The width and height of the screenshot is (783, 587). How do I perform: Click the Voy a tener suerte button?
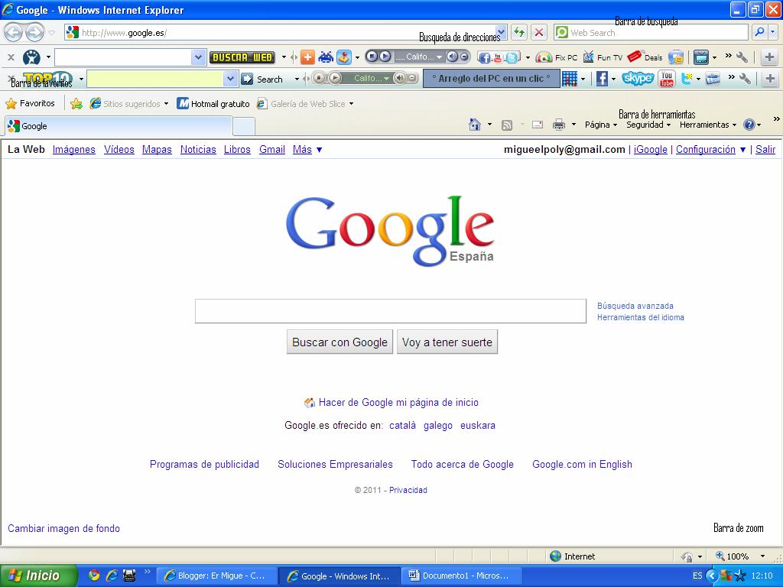click(447, 342)
